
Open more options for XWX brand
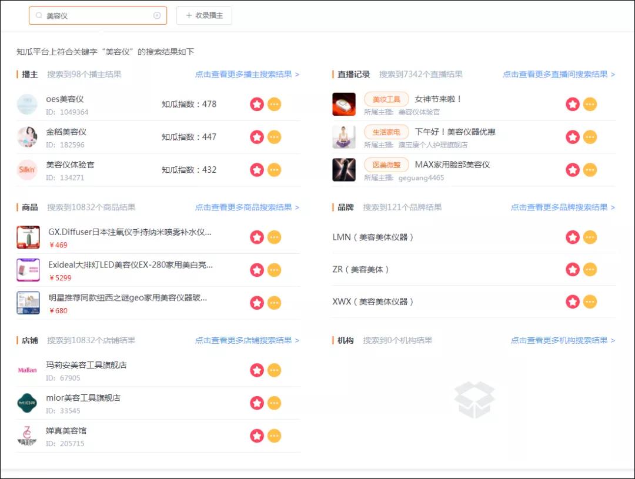click(x=590, y=302)
